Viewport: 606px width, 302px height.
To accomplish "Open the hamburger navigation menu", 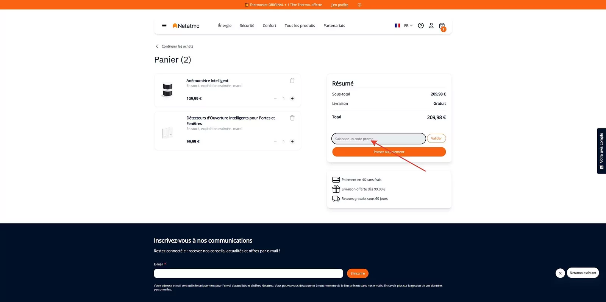I will tap(164, 26).
